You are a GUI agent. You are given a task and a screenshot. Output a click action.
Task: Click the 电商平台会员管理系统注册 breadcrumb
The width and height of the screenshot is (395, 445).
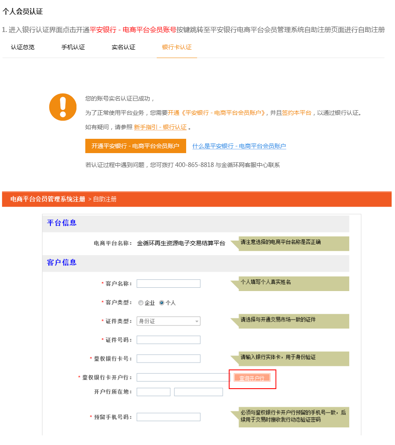(x=47, y=199)
